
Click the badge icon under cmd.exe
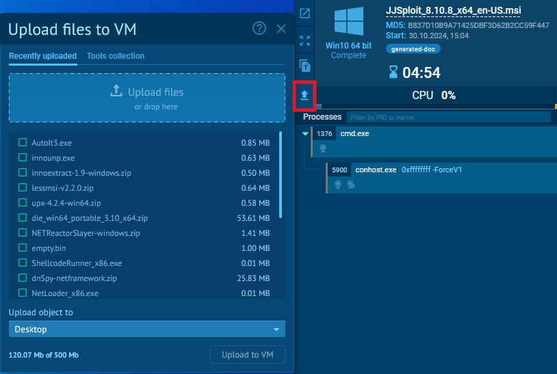click(324, 148)
